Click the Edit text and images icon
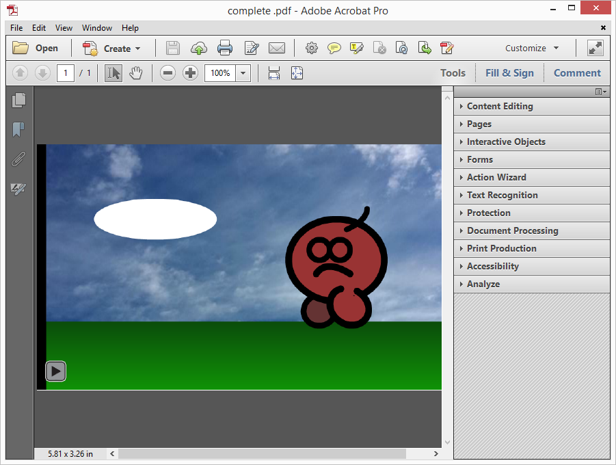The height and width of the screenshot is (465, 616). (x=252, y=48)
